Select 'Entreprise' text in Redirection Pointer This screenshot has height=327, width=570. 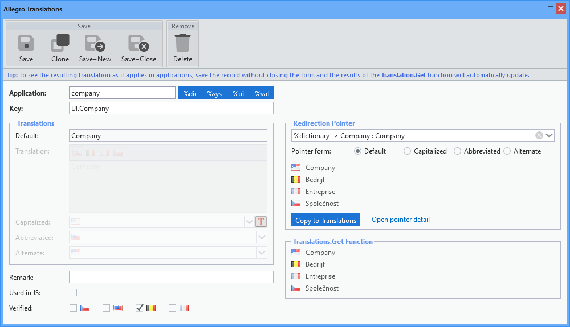coord(320,192)
